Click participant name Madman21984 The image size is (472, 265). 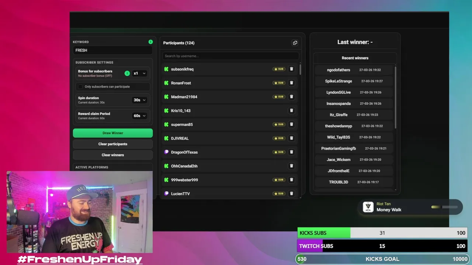tap(184, 97)
